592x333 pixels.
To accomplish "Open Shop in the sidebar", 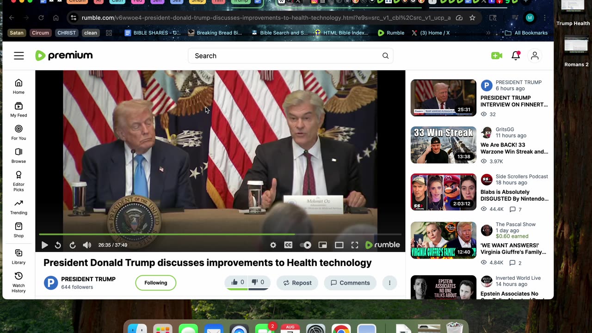I will 18,230.
